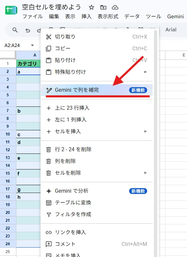Click the scissors cut icon
187x257 pixels.
(x=49, y=37)
